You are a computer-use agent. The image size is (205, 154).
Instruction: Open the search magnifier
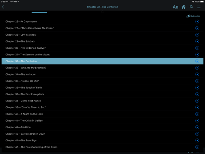pos(192,7)
